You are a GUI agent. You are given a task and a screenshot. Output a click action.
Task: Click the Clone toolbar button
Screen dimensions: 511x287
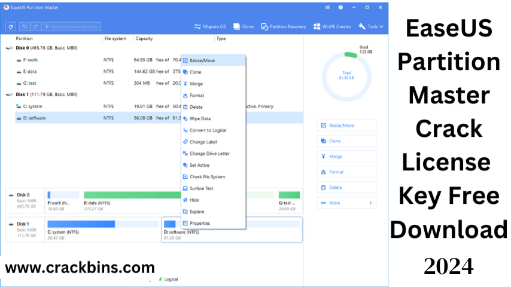(244, 27)
